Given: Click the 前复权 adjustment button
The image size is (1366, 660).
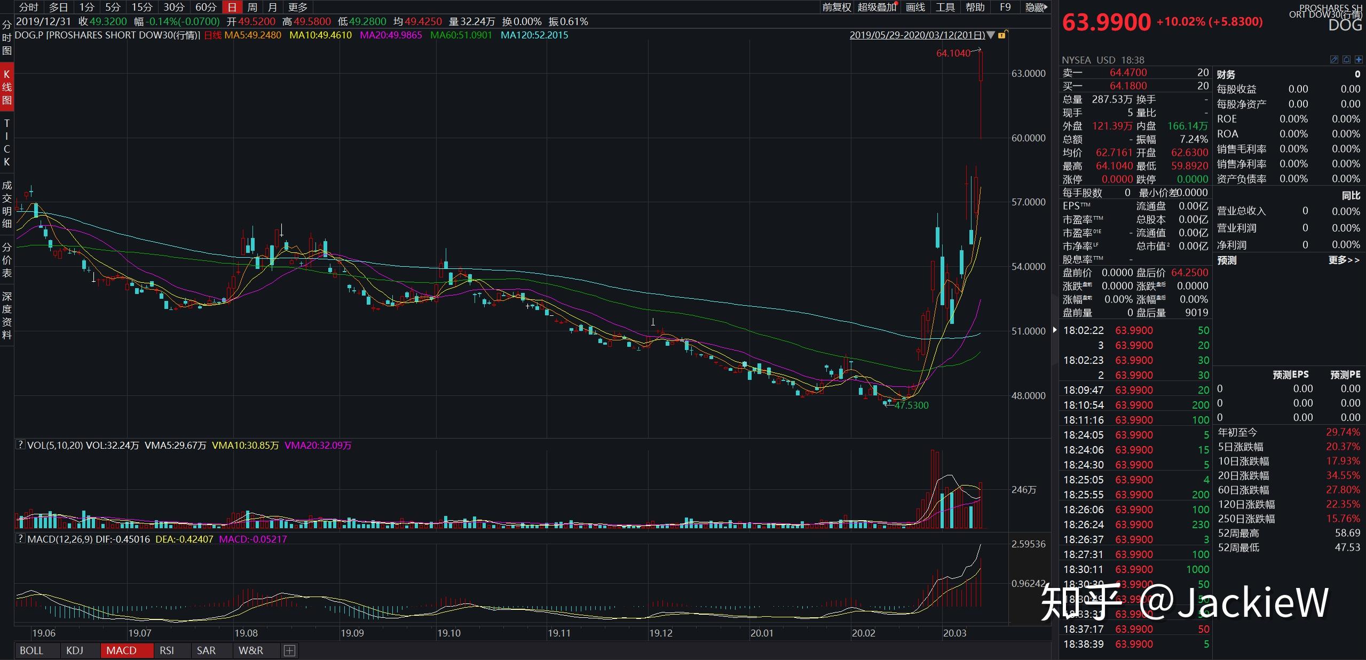Looking at the screenshot, I should pyautogui.click(x=836, y=7).
